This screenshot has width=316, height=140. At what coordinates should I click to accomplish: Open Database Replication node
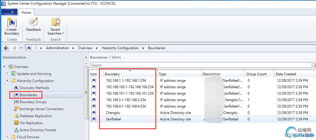[x=36, y=116]
